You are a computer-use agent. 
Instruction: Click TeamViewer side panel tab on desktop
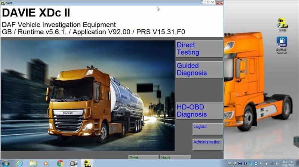(296, 141)
